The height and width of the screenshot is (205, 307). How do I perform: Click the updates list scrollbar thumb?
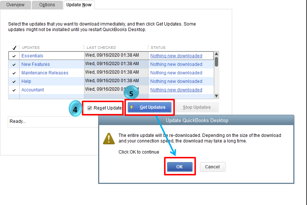click(216, 62)
